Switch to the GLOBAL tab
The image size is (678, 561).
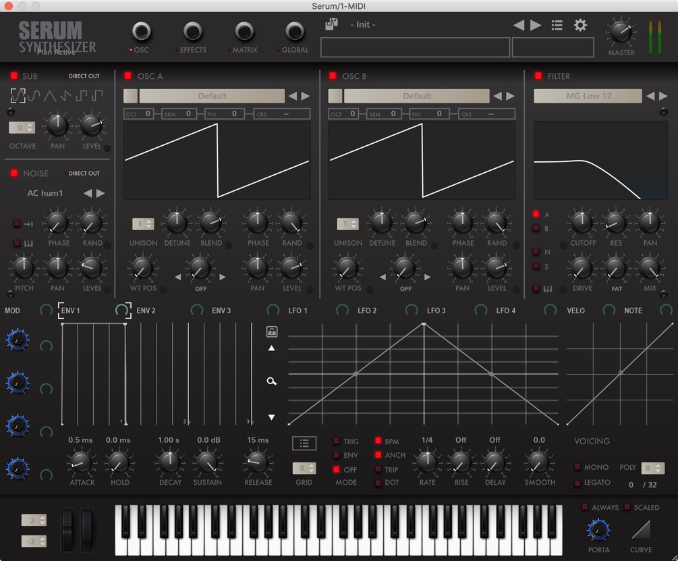tap(295, 32)
